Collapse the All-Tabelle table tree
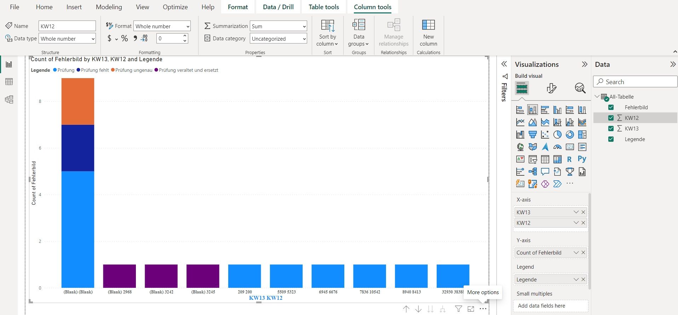Screen dimensions: 678x315 pyautogui.click(x=597, y=97)
